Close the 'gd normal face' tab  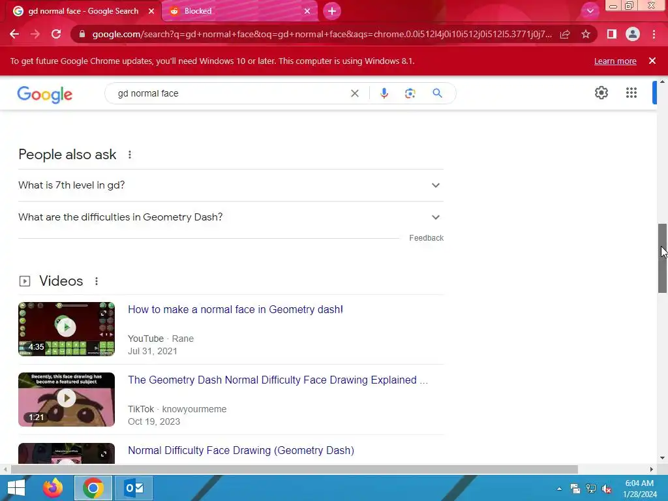tap(151, 11)
